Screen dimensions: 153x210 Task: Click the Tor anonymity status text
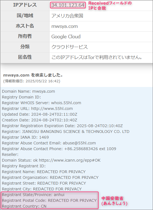97,57
